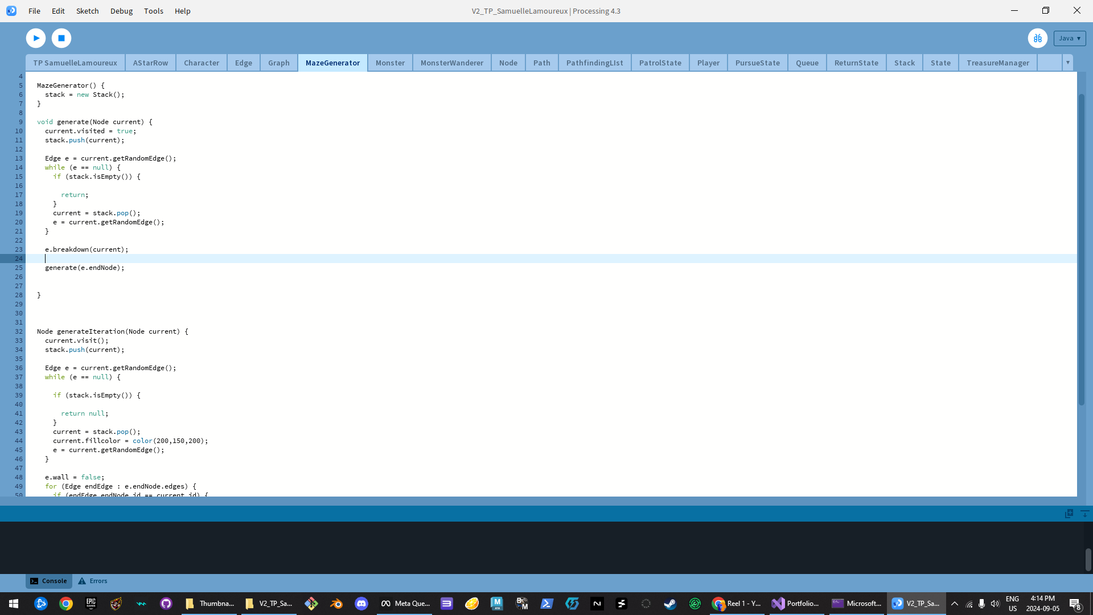The width and height of the screenshot is (1093, 615).
Task: Toggle the debugger butterfly icon
Action: coord(1037,38)
